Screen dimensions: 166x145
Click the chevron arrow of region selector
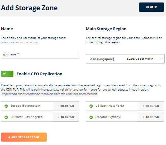click(x=161, y=59)
